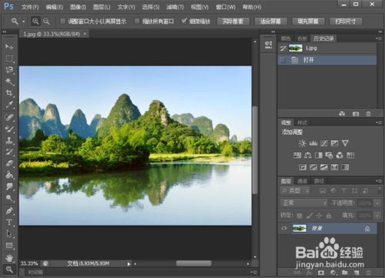The height and width of the screenshot is (278, 385).
Task: Open the 类型 layer filter dropdown
Action: [x=295, y=190]
